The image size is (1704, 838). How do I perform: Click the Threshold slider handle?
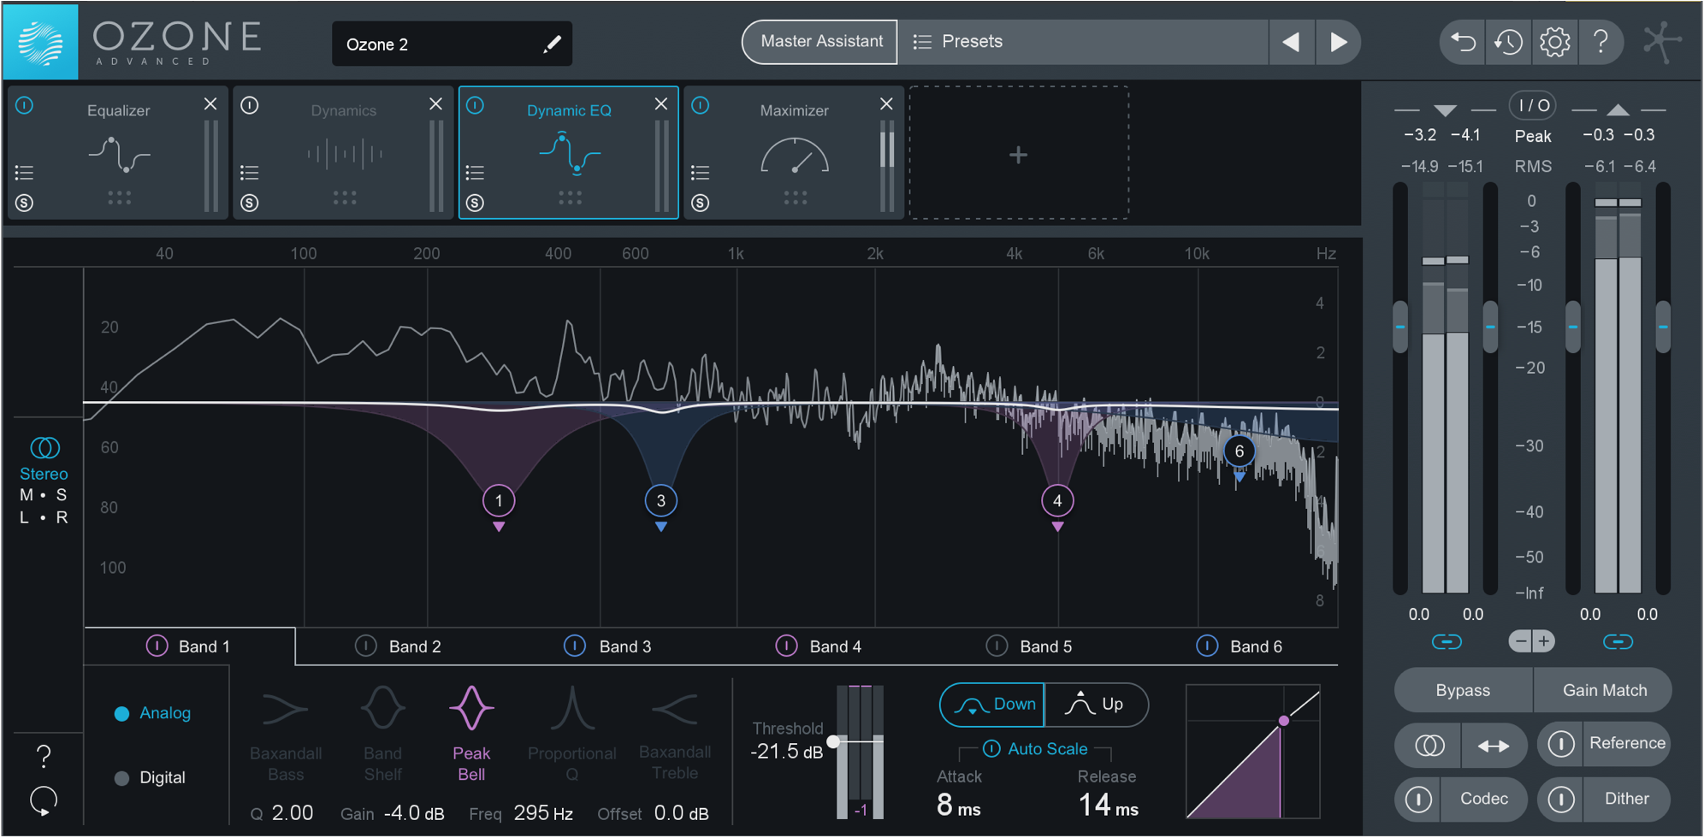(x=833, y=741)
